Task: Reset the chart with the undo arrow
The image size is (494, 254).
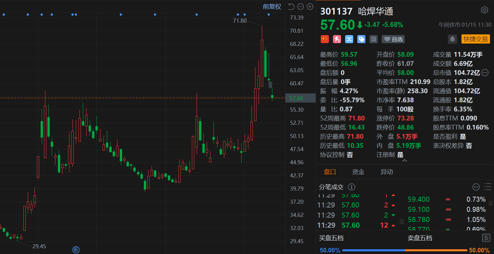Action: point(291,6)
